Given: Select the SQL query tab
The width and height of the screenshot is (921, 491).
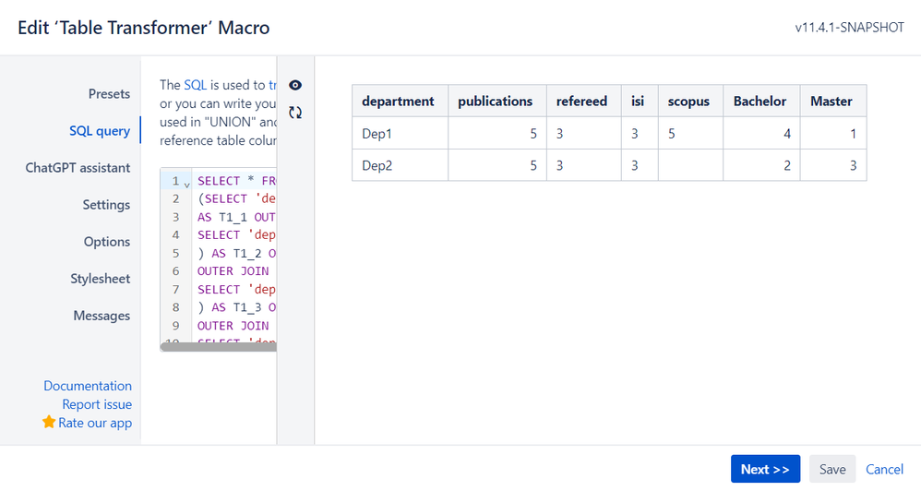Looking at the screenshot, I should click(100, 131).
